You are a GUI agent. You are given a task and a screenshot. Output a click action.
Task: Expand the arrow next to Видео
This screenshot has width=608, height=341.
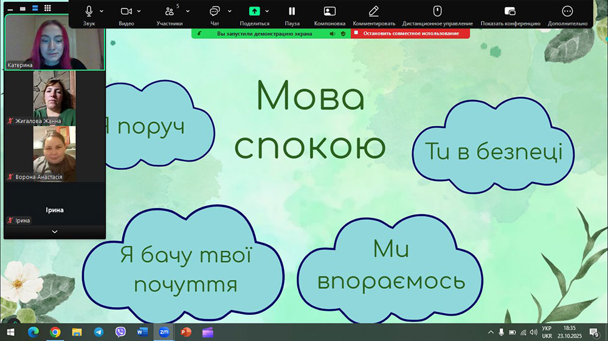139,11
